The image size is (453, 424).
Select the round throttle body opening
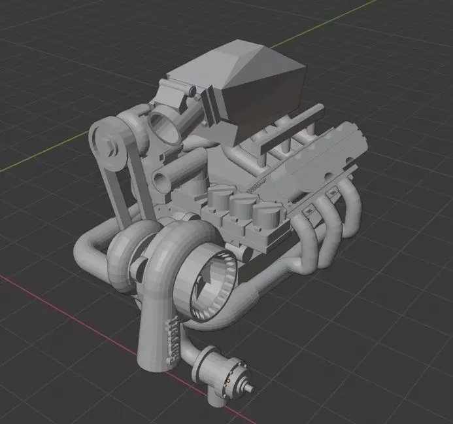pyautogui.click(x=165, y=126)
